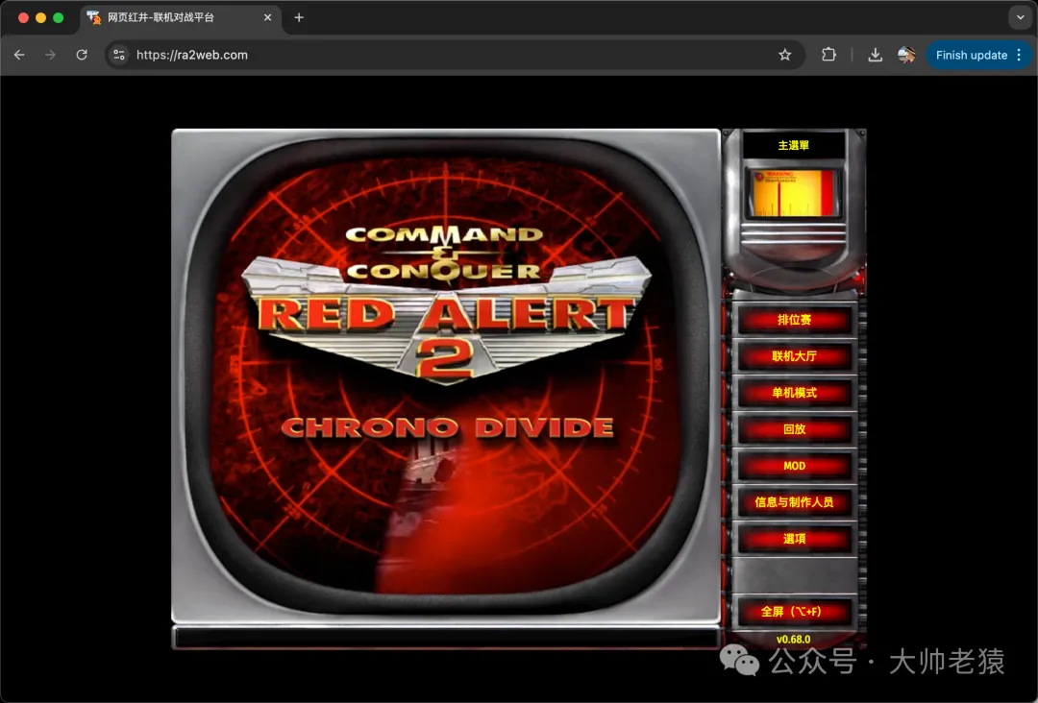Click the v0.68.0 version label
Viewport: 1038px width, 703px height.
[793, 640]
